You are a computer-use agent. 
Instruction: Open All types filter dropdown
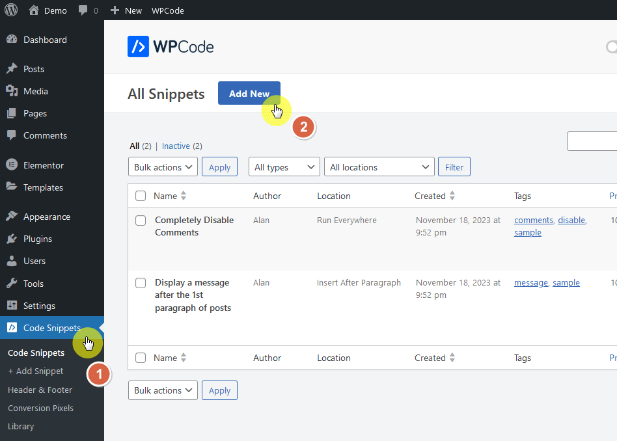pos(284,167)
